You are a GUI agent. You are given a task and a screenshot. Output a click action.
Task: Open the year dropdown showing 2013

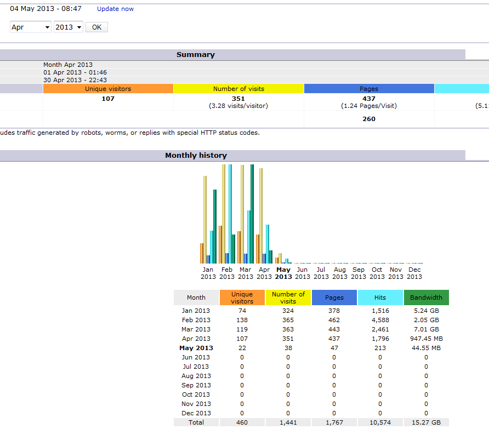[x=69, y=27]
